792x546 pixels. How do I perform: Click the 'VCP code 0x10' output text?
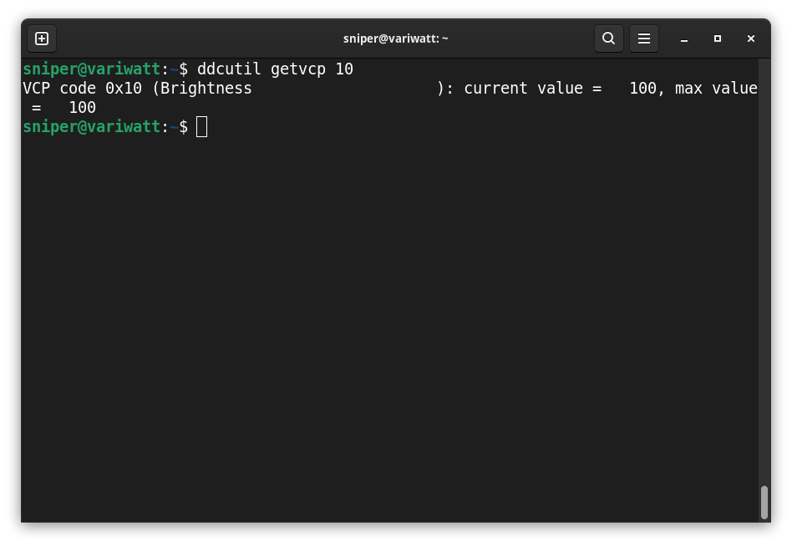click(82, 89)
